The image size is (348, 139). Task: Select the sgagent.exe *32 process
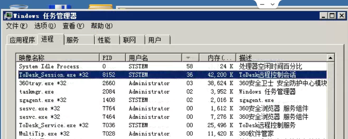pyautogui.click(x=172, y=100)
